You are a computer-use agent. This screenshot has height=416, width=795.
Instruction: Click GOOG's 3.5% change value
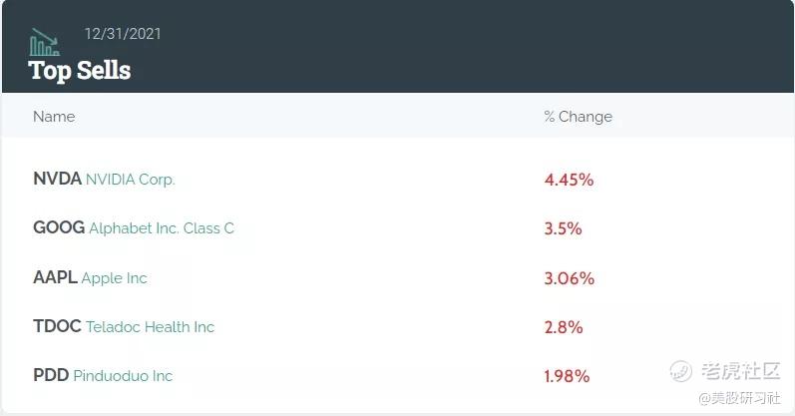click(x=563, y=228)
